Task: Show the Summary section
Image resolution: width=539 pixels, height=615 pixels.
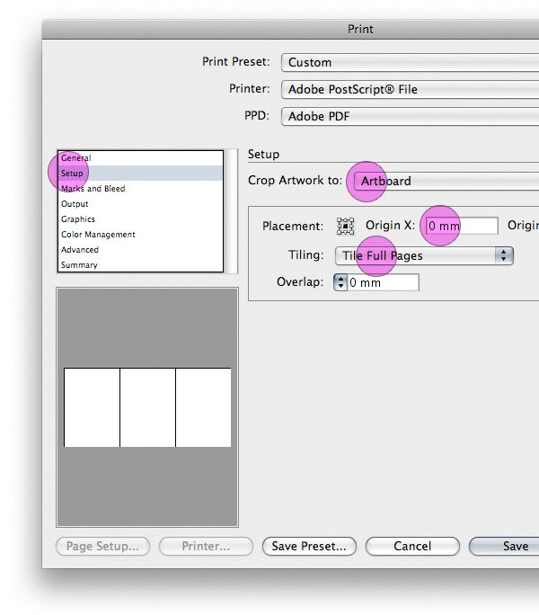Action: [79, 265]
